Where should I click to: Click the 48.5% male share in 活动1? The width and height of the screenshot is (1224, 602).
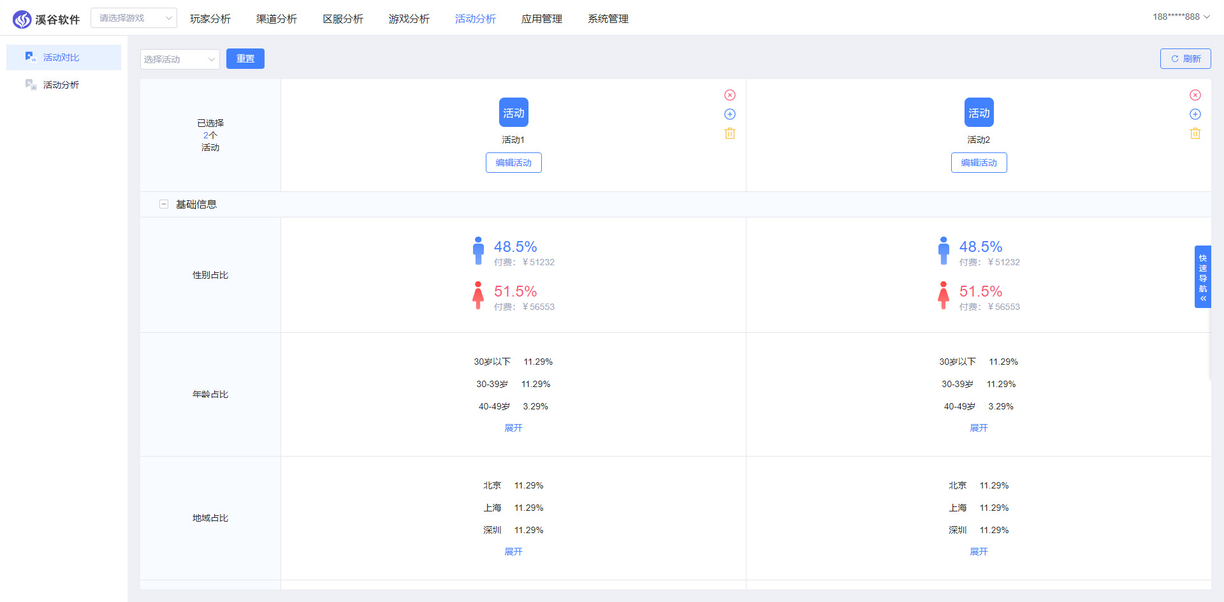(515, 247)
